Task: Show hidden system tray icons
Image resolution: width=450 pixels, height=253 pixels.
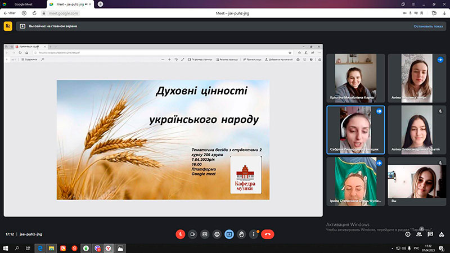Action: click(392, 248)
